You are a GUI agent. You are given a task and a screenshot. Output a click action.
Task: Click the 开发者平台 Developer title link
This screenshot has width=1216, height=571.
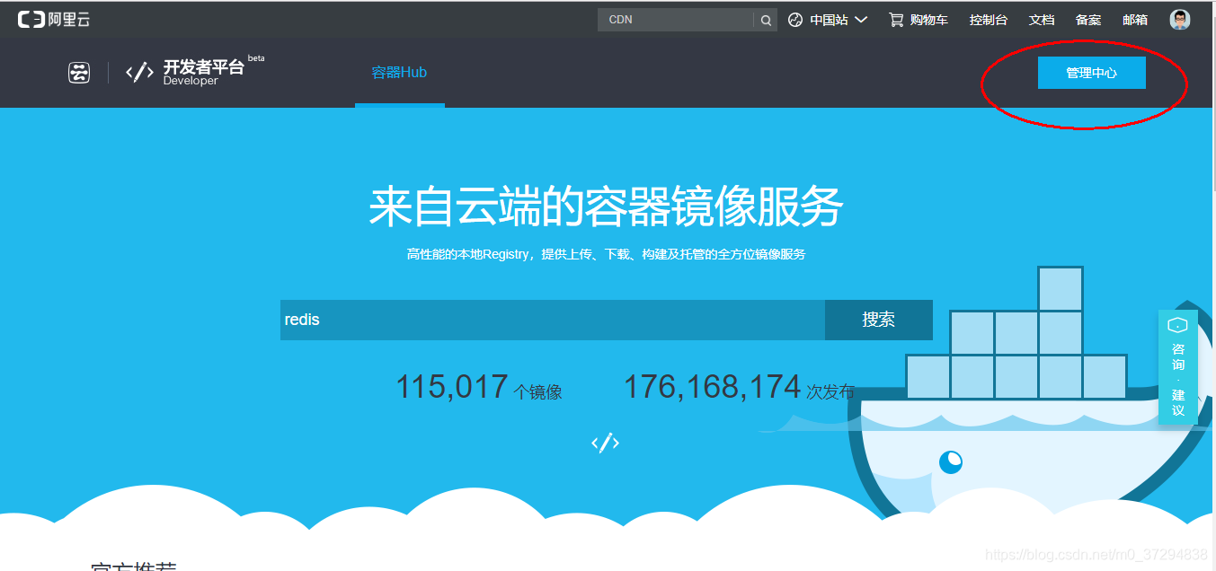tap(203, 73)
